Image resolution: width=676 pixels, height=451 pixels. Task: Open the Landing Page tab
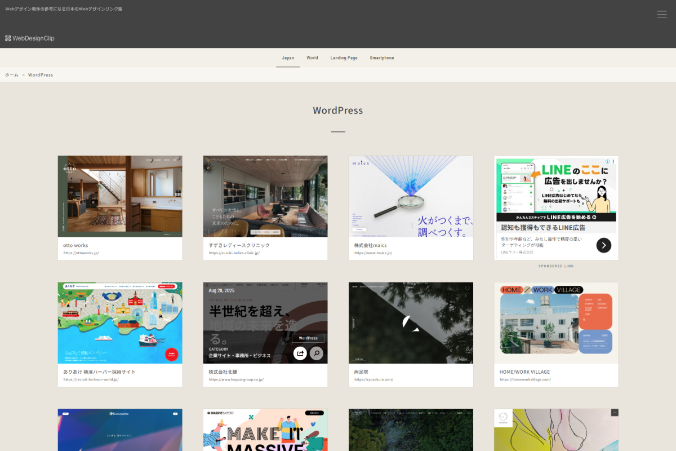pyautogui.click(x=344, y=58)
